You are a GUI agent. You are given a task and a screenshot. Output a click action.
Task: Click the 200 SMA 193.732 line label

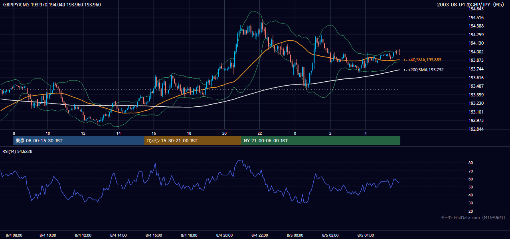click(x=423, y=70)
